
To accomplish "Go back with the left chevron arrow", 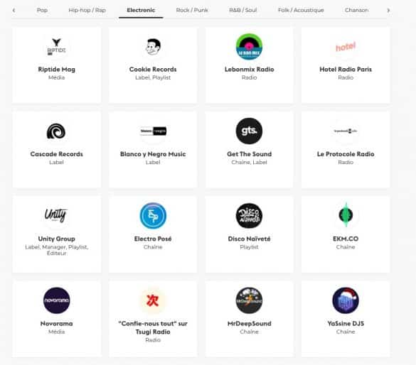I will point(14,11).
